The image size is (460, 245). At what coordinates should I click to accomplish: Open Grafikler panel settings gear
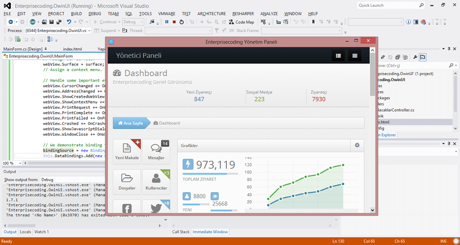pyautogui.click(x=357, y=145)
